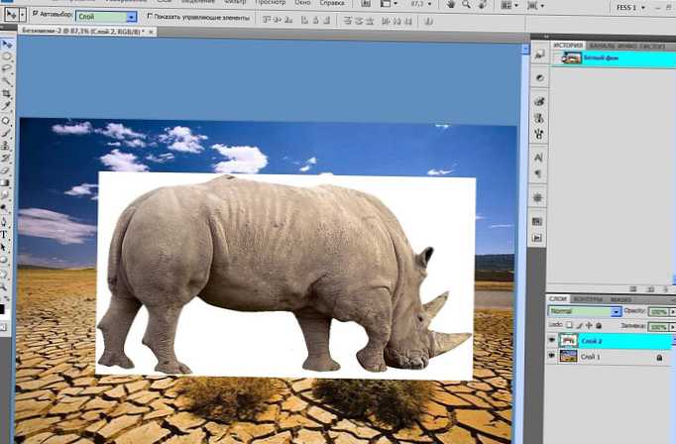Select the Crop tool
This screenshot has width=676, height=444.
coord(6,93)
